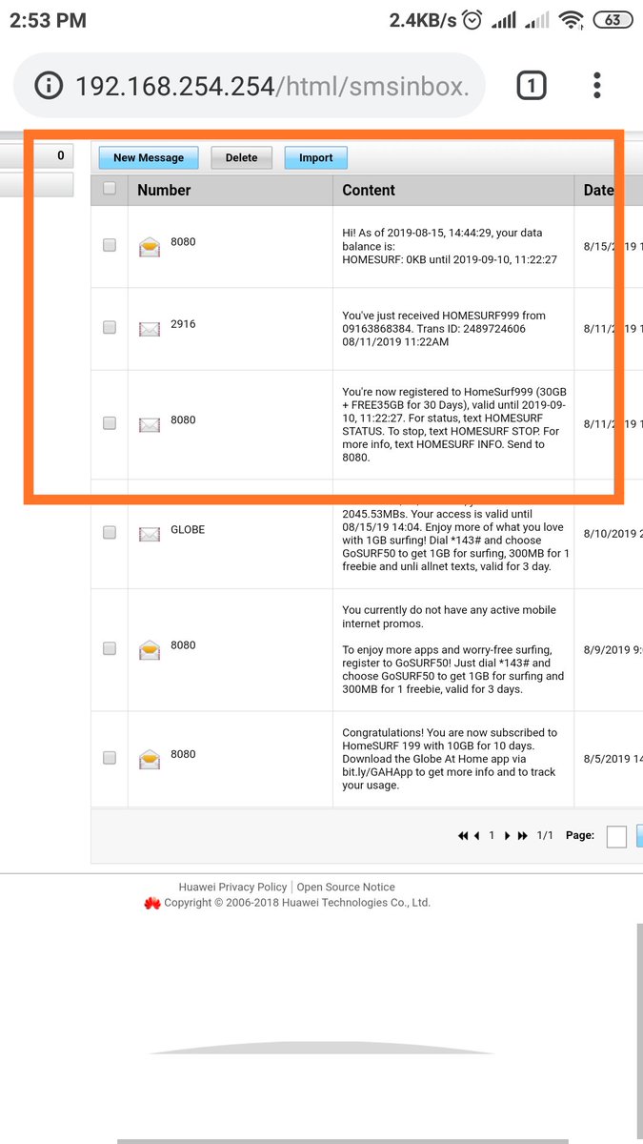Tick checkbox for 8080 no active promos message
The width and height of the screenshot is (643, 1144).
(x=110, y=648)
